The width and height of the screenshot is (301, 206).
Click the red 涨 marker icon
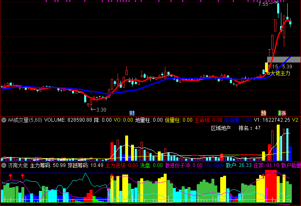click(284, 113)
